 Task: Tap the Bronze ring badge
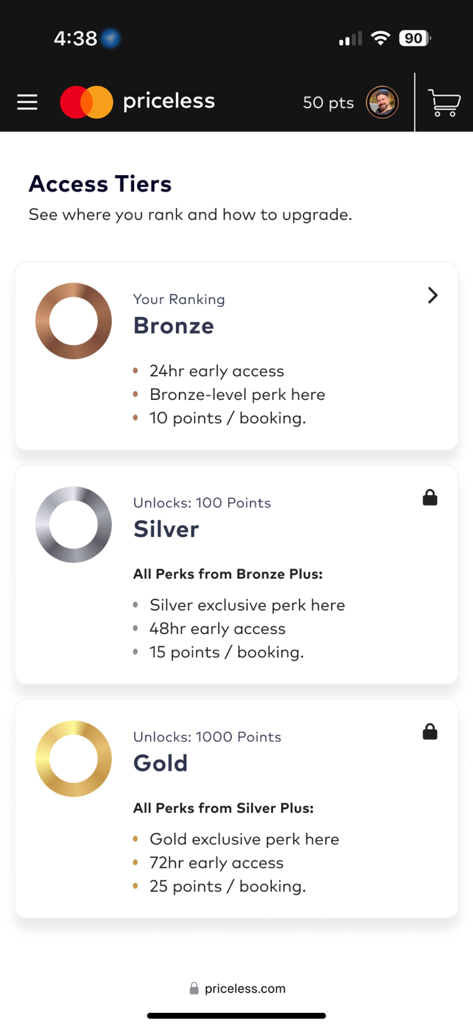pyautogui.click(x=73, y=321)
